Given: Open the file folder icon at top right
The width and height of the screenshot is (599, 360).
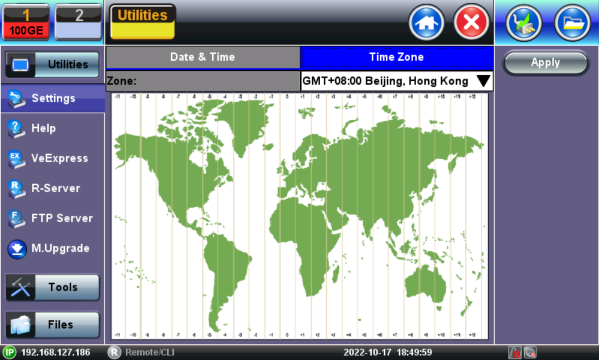Looking at the screenshot, I should [572, 25].
